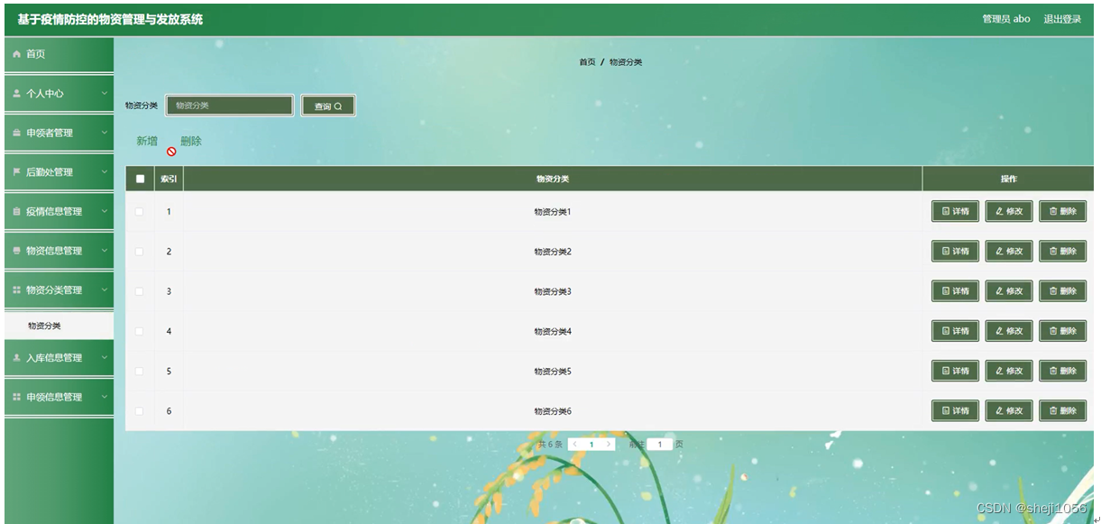
Task: Click the 详情 button for 物资分类6
Action: 955,410
